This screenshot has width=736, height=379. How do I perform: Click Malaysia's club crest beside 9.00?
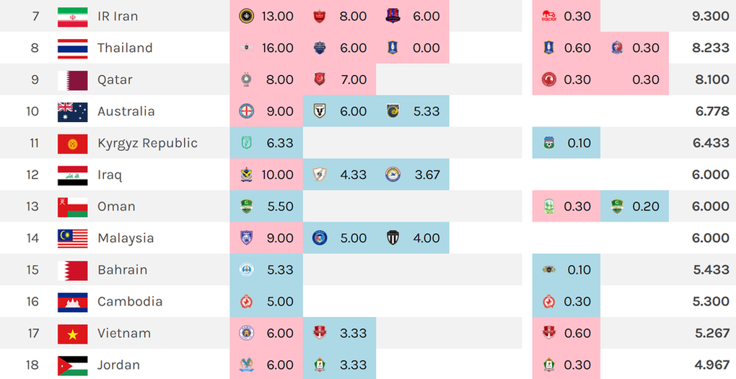point(247,238)
